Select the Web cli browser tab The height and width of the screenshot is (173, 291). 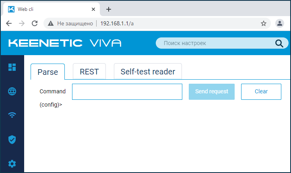[52, 9]
